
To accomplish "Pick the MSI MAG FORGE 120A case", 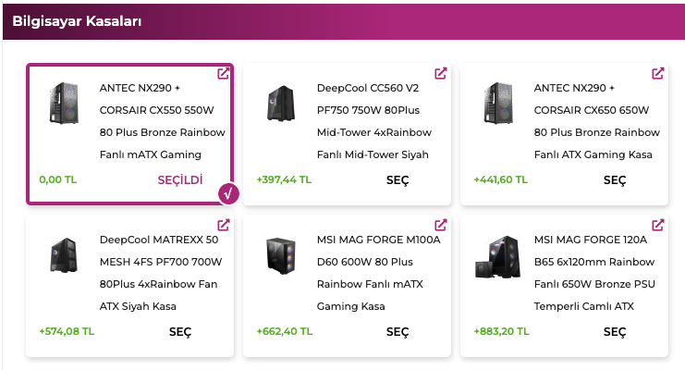I will (615, 332).
